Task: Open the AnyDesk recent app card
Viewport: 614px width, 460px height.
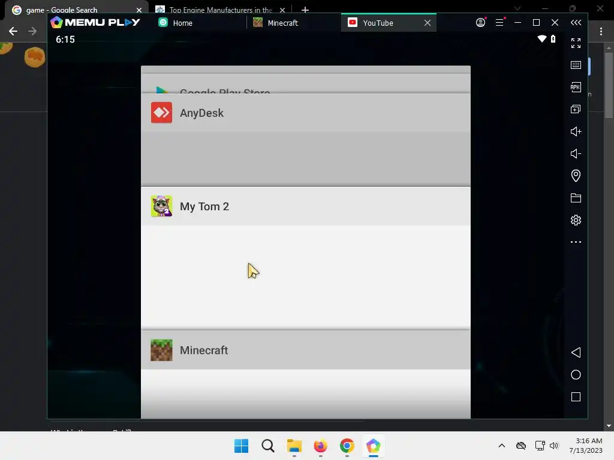Action: tap(305, 140)
